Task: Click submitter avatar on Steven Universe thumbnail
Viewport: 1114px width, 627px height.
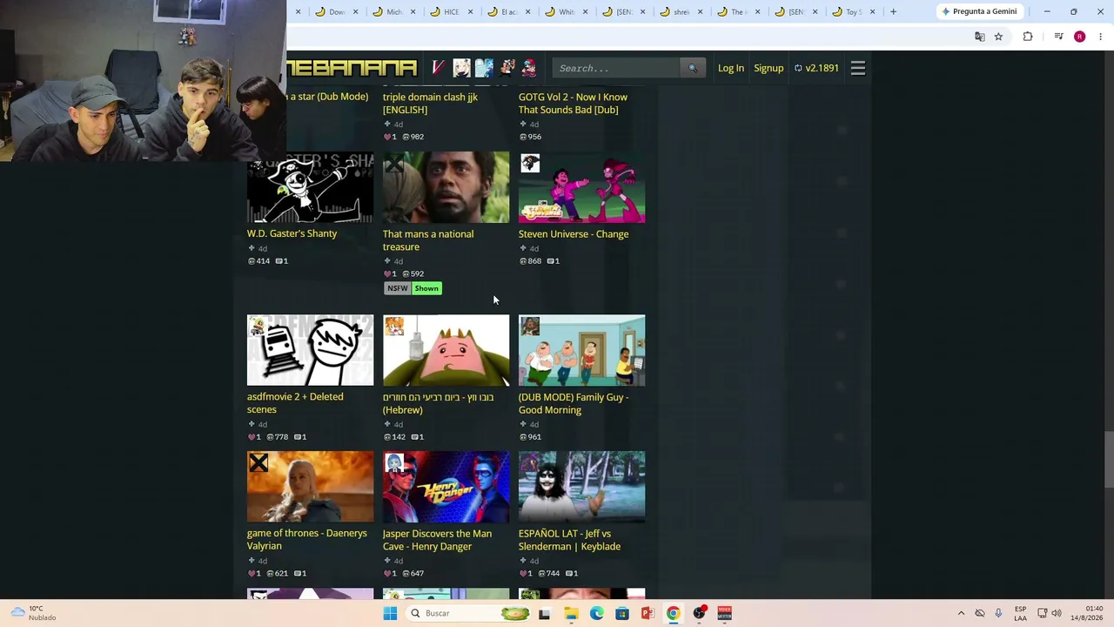Action: pos(530,163)
